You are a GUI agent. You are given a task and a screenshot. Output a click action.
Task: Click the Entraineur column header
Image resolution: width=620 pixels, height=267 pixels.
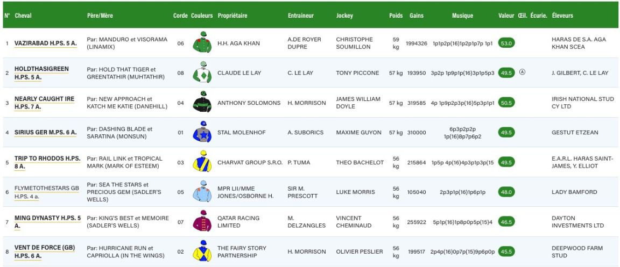(x=300, y=16)
